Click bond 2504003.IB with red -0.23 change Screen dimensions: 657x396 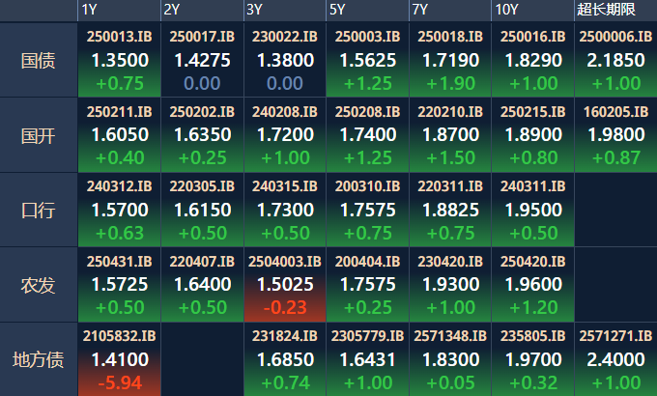click(x=285, y=284)
